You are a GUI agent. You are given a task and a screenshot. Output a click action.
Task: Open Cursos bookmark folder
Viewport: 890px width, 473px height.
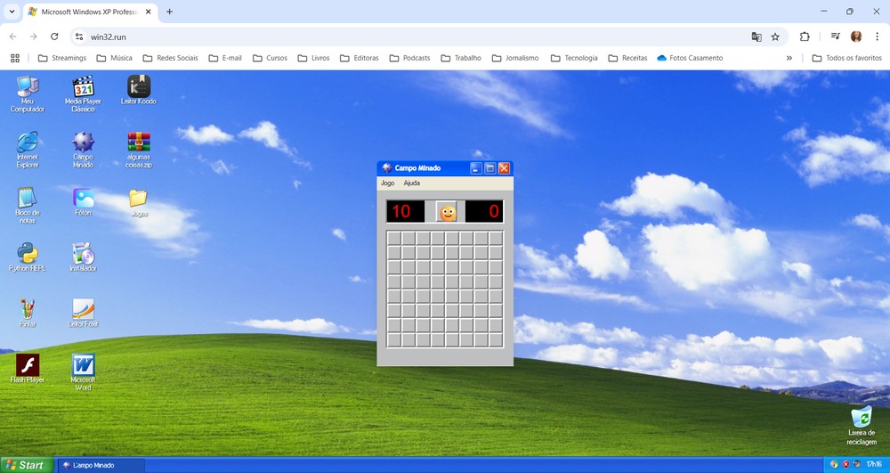pyautogui.click(x=271, y=58)
